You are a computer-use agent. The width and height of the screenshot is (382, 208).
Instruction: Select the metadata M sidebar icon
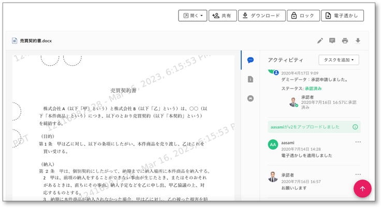pos(250,98)
